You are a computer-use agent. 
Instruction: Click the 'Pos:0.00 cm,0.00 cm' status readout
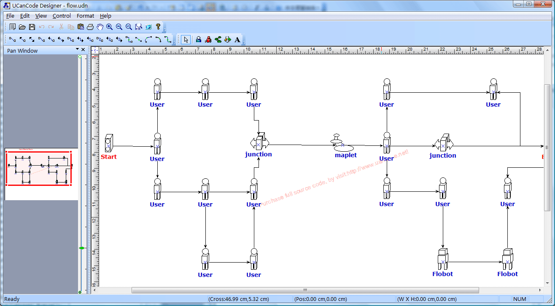tap(321, 299)
